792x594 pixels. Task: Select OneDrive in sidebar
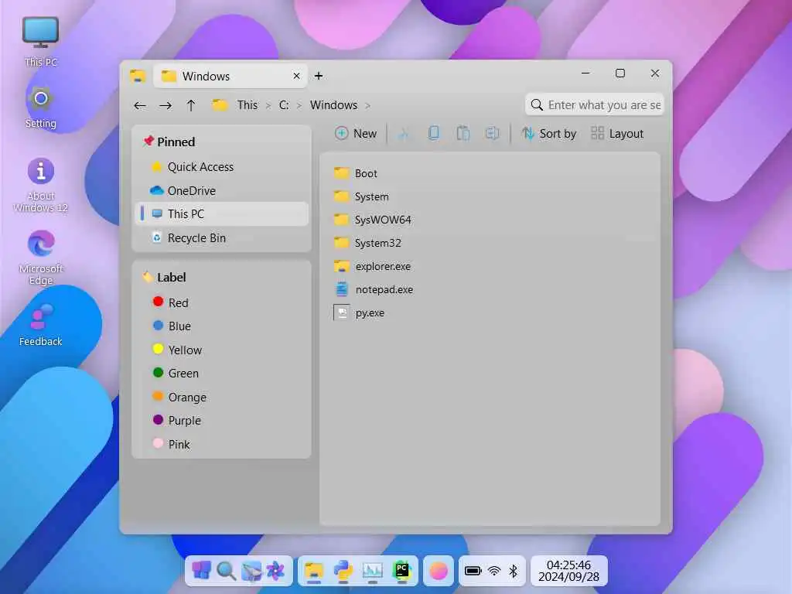pyautogui.click(x=222, y=190)
